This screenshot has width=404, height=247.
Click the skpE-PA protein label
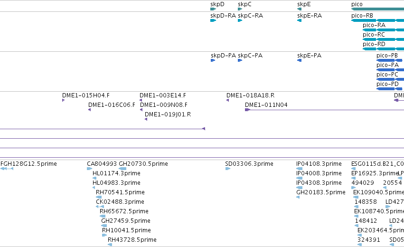(x=309, y=56)
